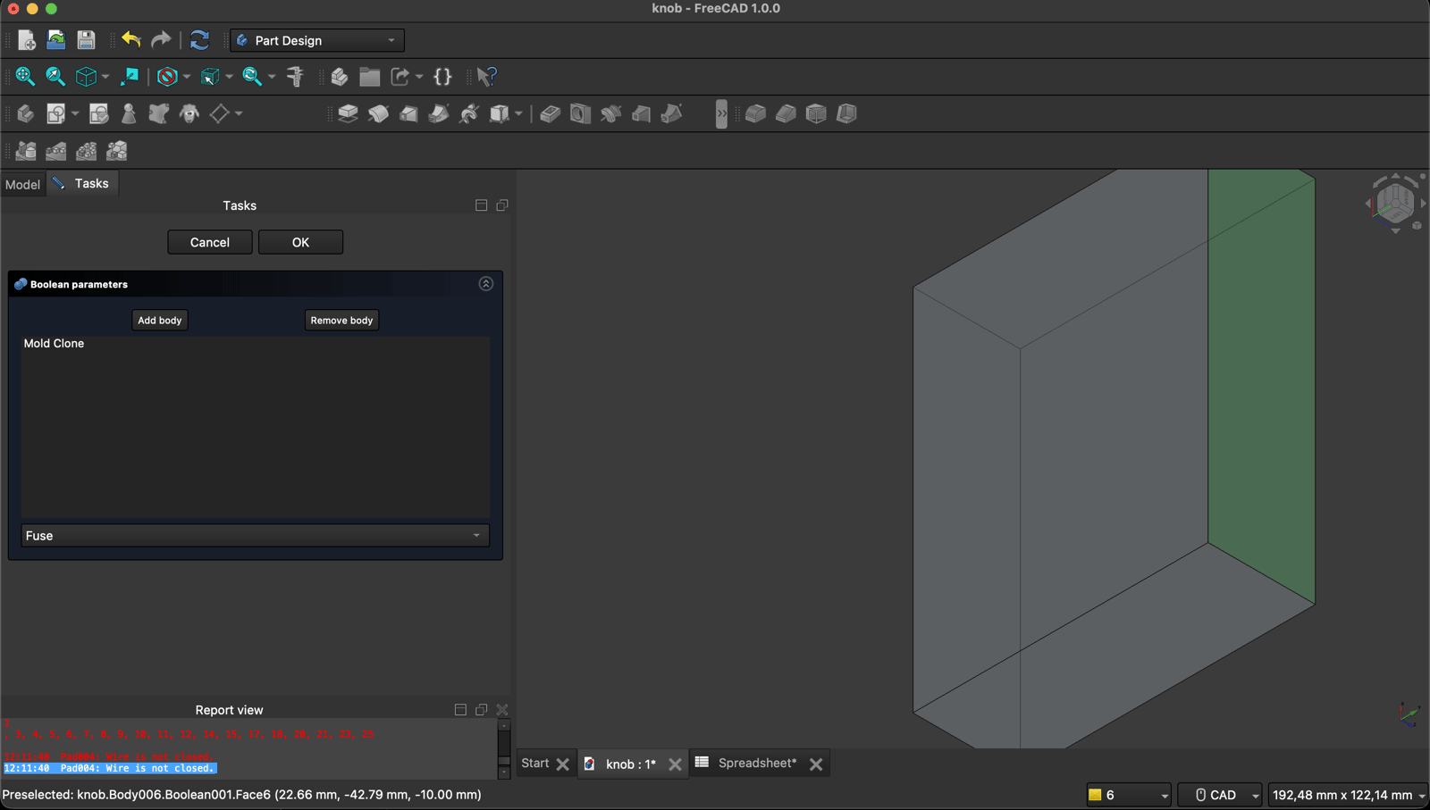Viewport: 1430px width, 810px height.
Task: Click the Add body button
Action: (160, 320)
